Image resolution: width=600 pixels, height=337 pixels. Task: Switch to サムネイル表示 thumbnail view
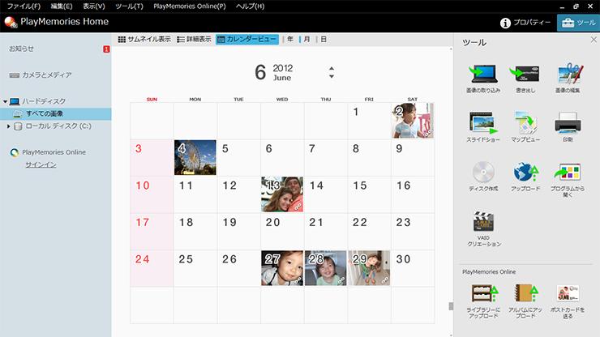click(144, 39)
